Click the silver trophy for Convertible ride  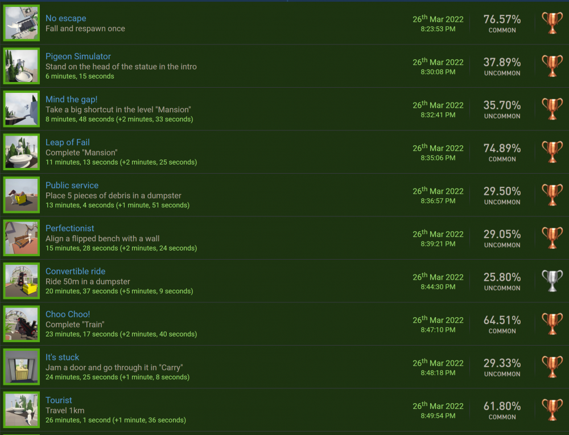(x=552, y=281)
